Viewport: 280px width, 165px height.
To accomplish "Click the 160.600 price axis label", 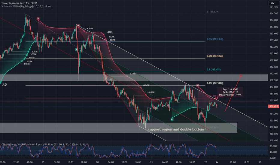I will [x=274, y=134].
